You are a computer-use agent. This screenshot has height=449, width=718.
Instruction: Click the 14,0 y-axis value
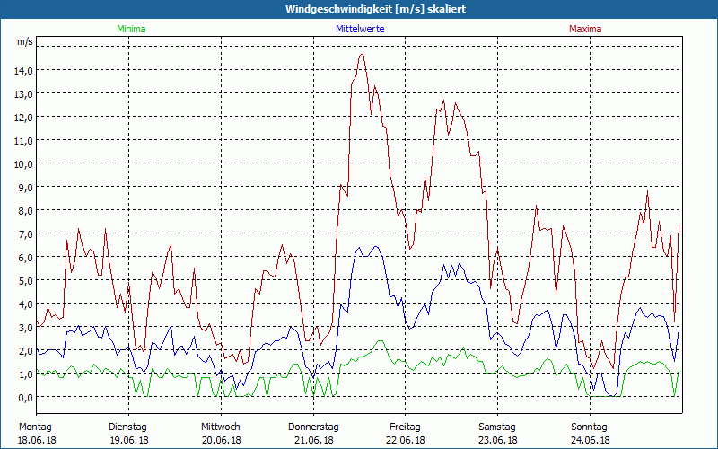click(x=23, y=70)
